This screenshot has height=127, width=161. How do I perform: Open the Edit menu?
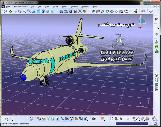pyautogui.click(x=39, y=7)
